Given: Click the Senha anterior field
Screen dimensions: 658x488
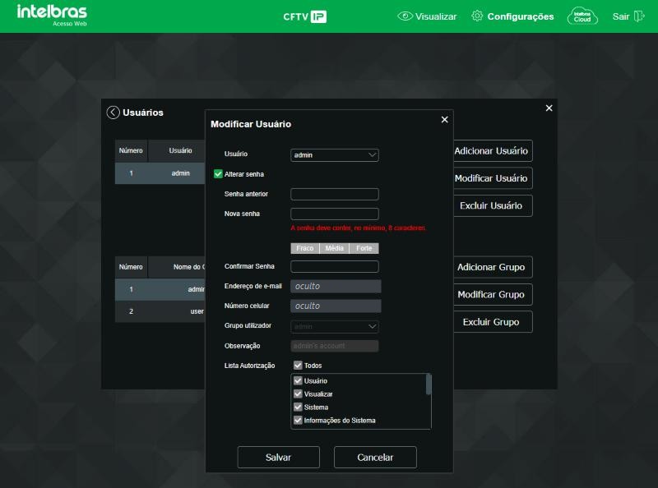Looking at the screenshot, I should click(x=335, y=194).
